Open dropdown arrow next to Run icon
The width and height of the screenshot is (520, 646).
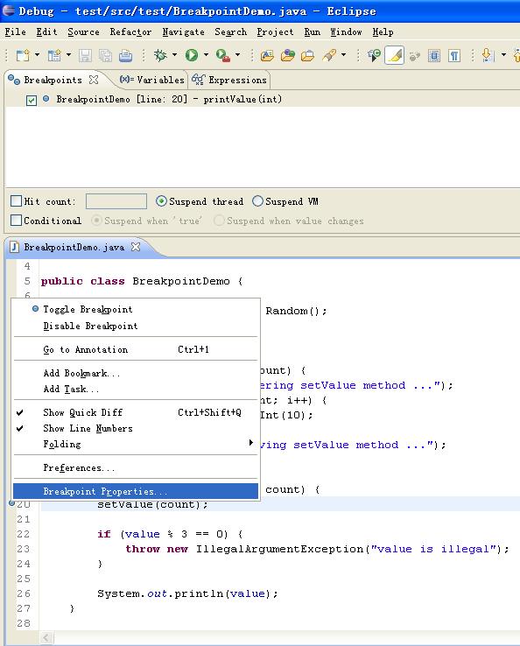point(206,55)
